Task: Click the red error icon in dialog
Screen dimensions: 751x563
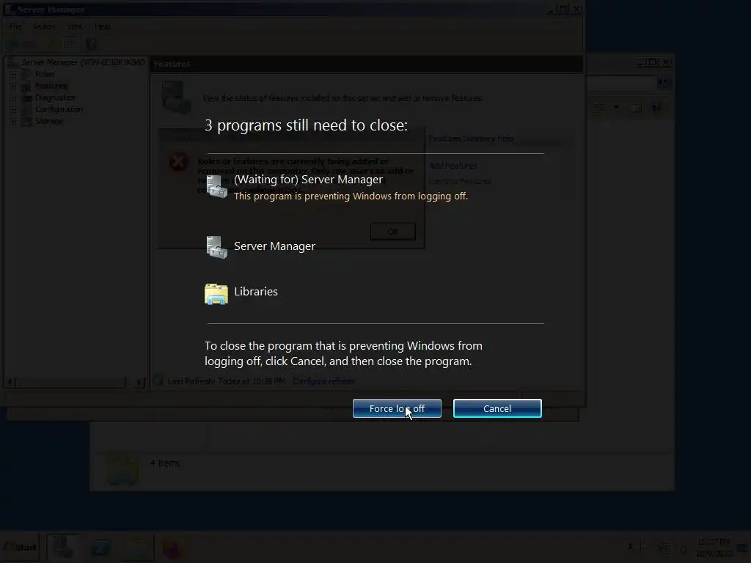Action: click(178, 162)
